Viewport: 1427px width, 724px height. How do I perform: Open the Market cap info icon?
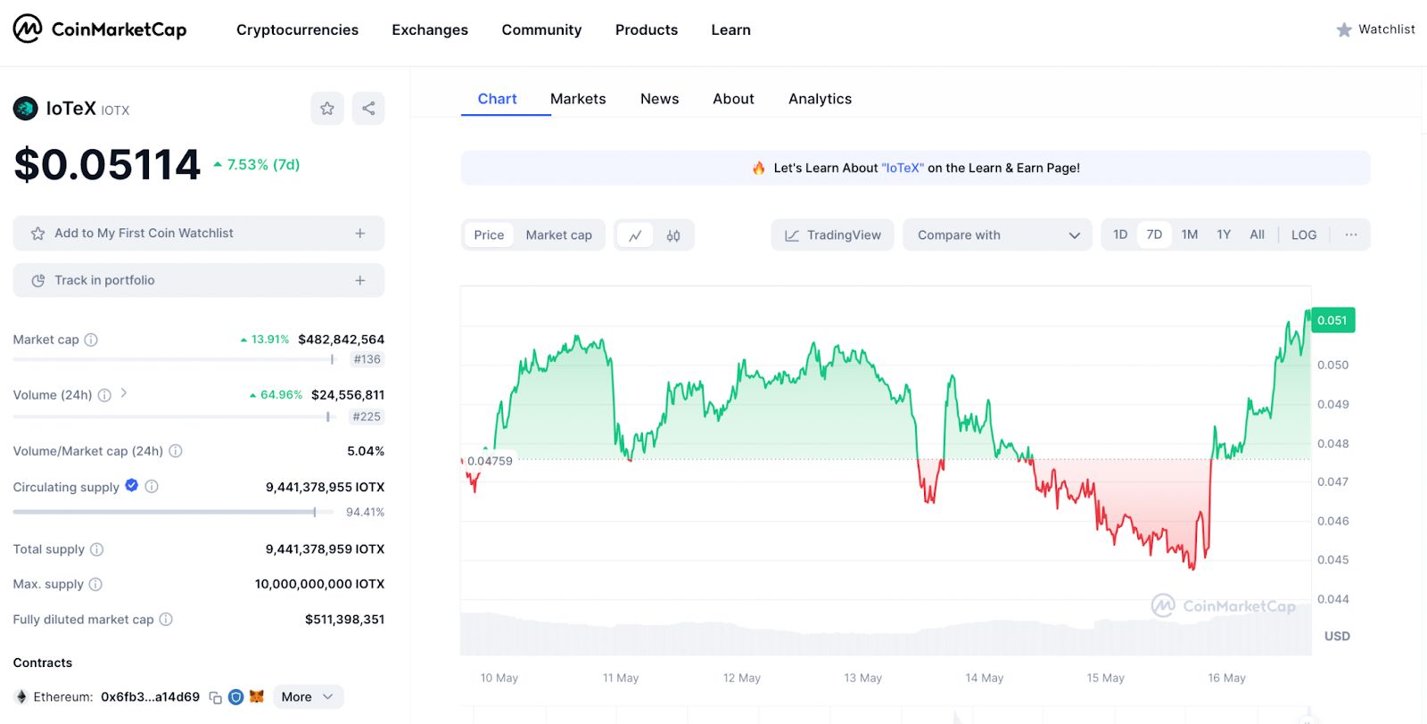point(91,340)
